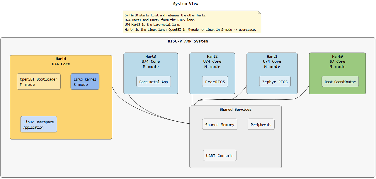Click the Shared Services heading

coord(236,110)
